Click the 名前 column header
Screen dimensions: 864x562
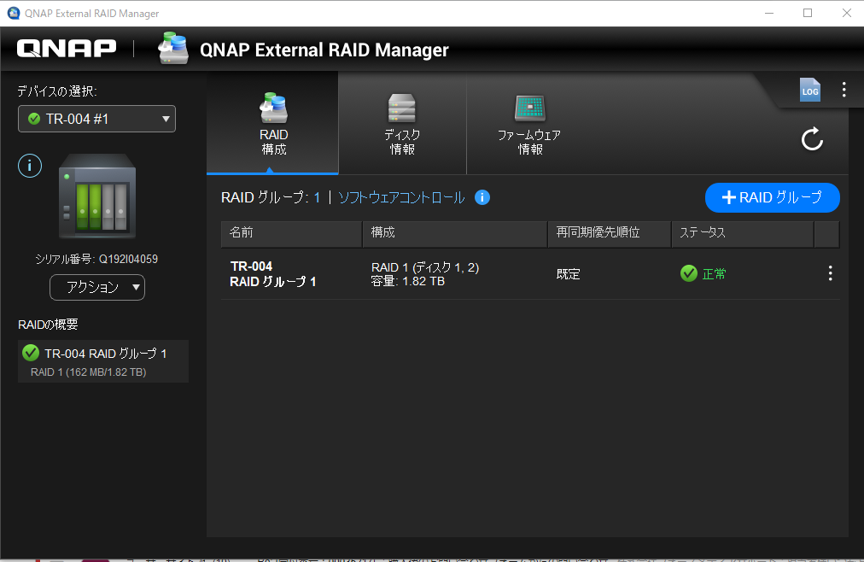tap(291, 233)
